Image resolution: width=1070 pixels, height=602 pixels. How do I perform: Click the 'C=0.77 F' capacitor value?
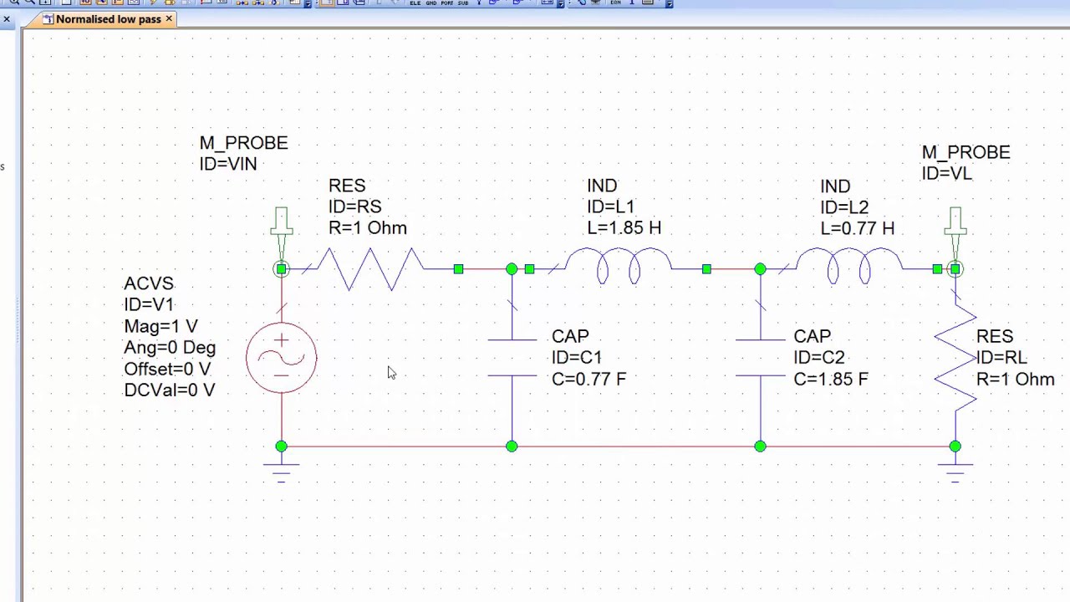pyautogui.click(x=588, y=379)
